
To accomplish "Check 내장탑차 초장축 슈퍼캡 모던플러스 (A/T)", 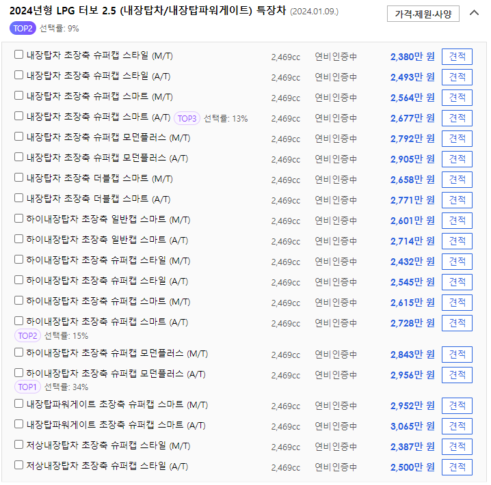I will click(18, 157).
